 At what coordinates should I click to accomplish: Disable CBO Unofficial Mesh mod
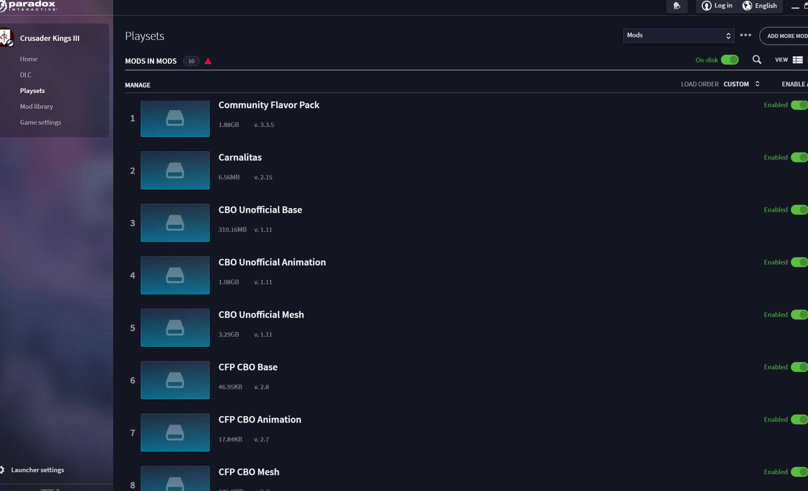tap(799, 314)
